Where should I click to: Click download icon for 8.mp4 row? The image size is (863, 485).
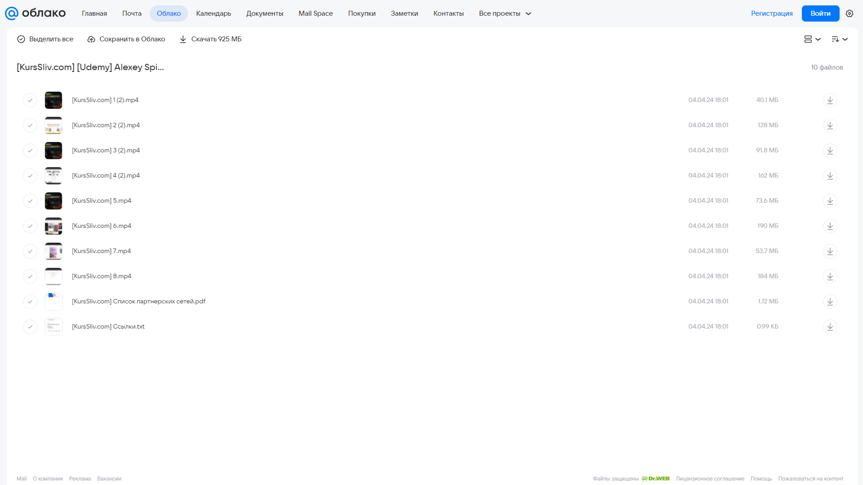[x=830, y=276]
